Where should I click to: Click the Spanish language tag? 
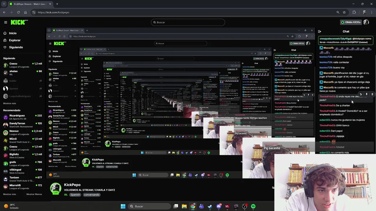pos(75,195)
